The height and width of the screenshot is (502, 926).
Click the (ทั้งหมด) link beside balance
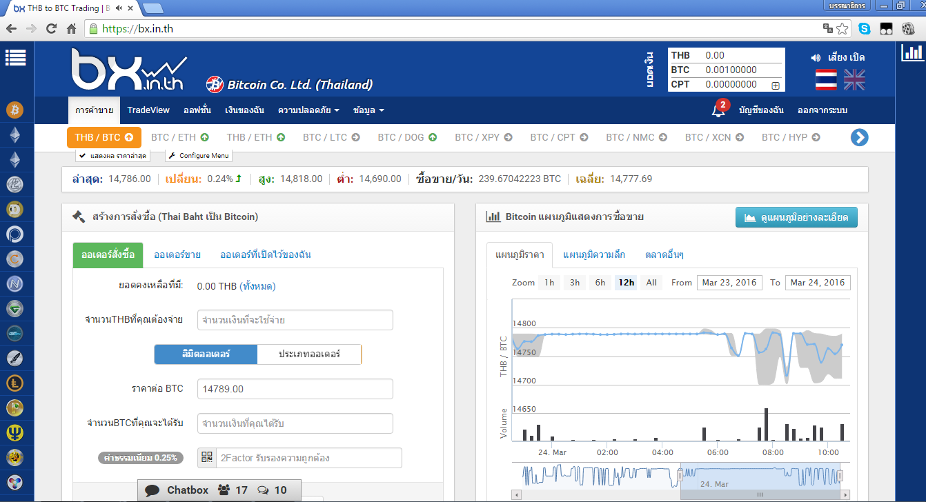(257, 286)
